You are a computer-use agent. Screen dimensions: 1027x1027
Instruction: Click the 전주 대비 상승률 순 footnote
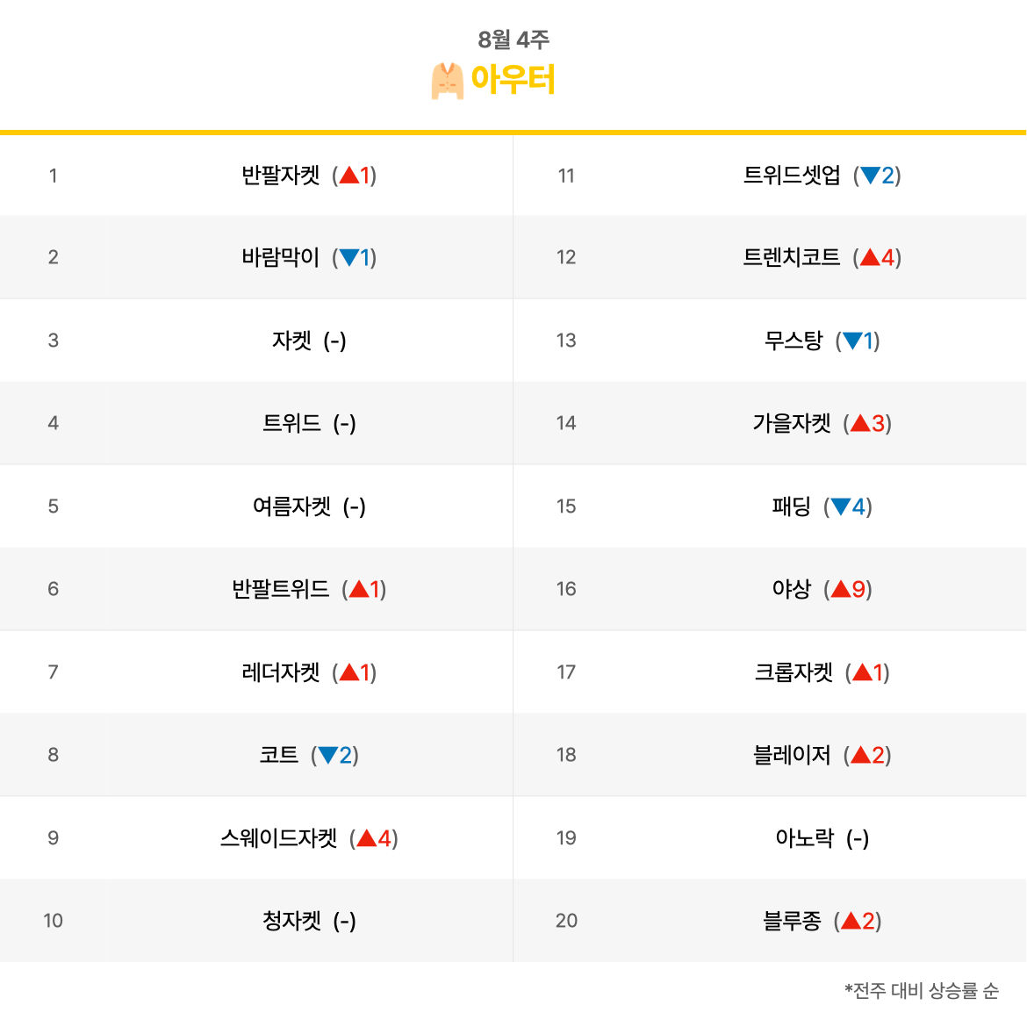coord(921,990)
